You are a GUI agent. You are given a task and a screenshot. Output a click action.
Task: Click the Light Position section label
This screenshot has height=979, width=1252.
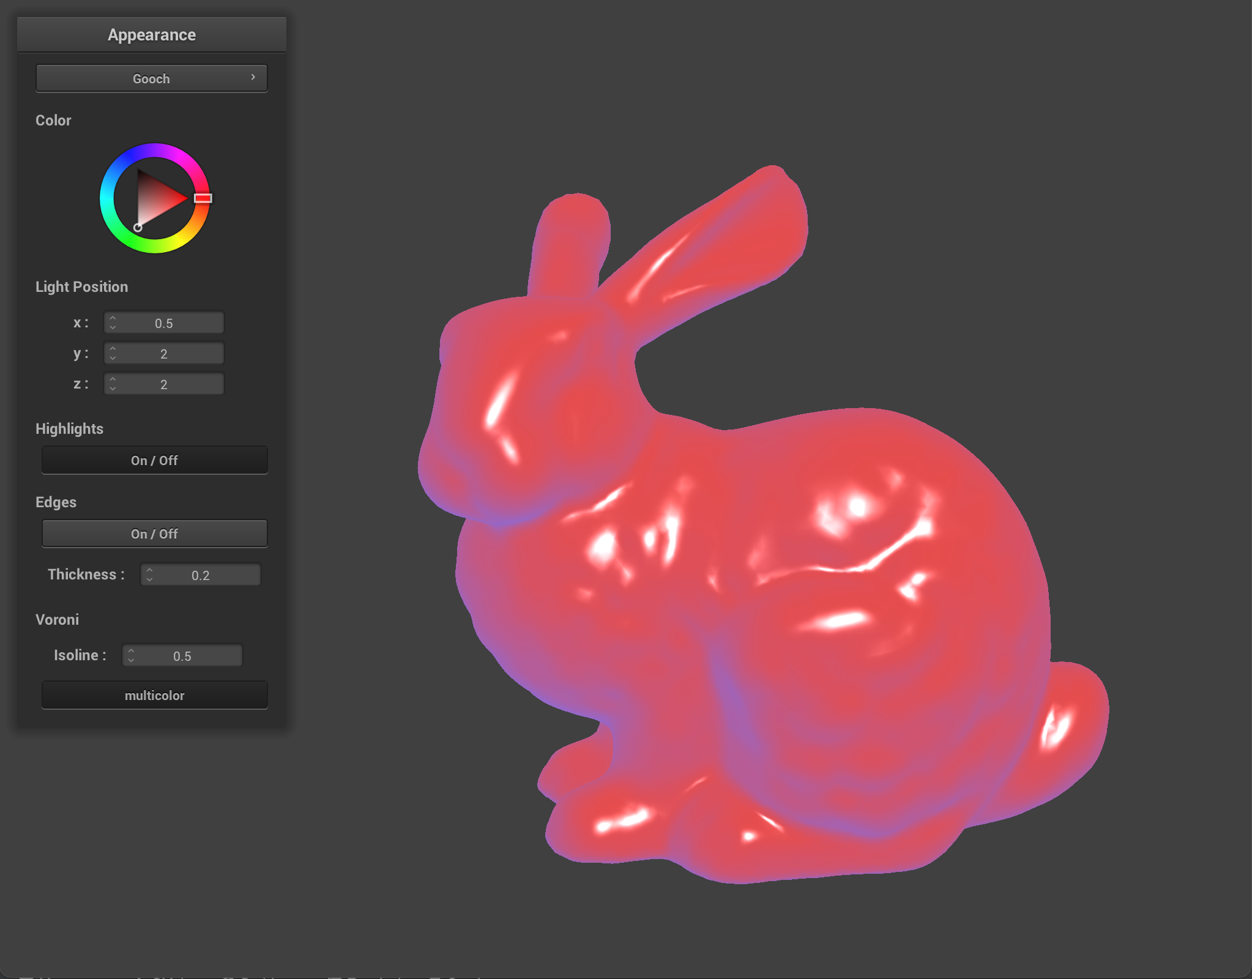tap(82, 287)
